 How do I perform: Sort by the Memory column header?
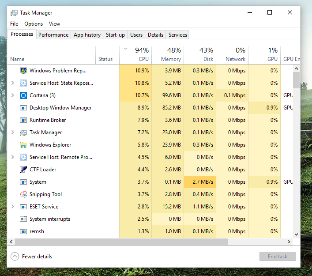pyautogui.click(x=168, y=55)
